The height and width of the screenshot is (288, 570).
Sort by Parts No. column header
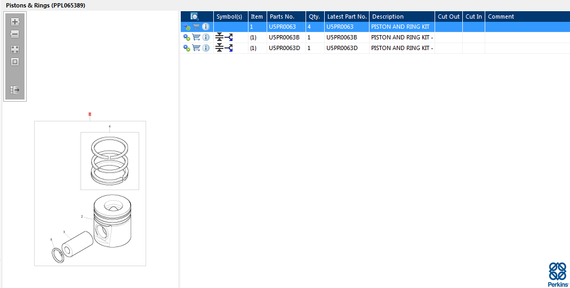pyautogui.click(x=286, y=17)
